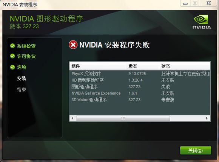Click the green checkmark beside 系统检查
The height and width of the screenshot is (162, 219).
click(x=12, y=46)
